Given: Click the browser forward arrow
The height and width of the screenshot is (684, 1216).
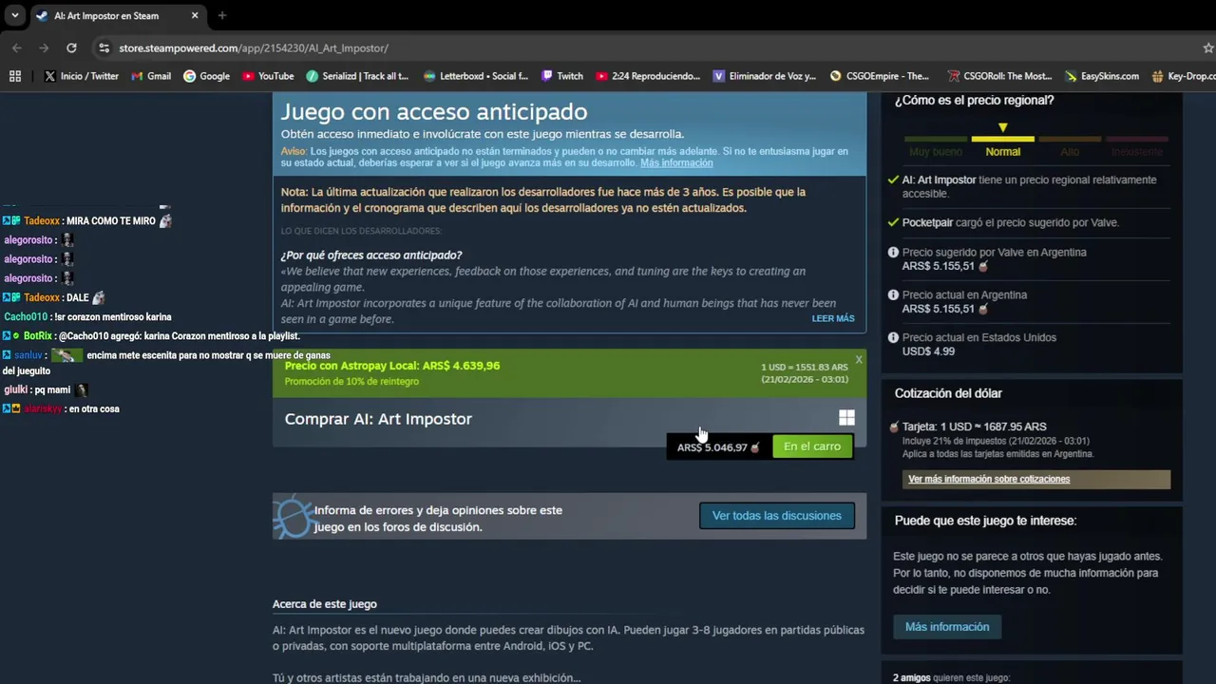Looking at the screenshot, I should (44, 47).
